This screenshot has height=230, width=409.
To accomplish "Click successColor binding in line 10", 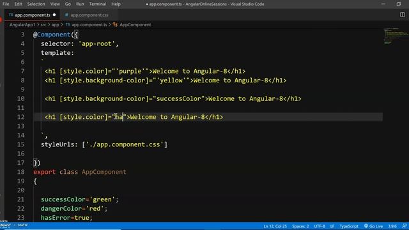I will [x=179, y=98].
